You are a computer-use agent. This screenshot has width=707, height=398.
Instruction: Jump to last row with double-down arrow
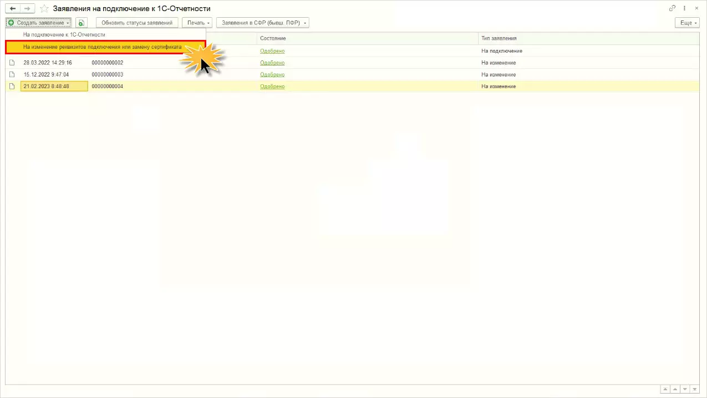tap(695, 389)
